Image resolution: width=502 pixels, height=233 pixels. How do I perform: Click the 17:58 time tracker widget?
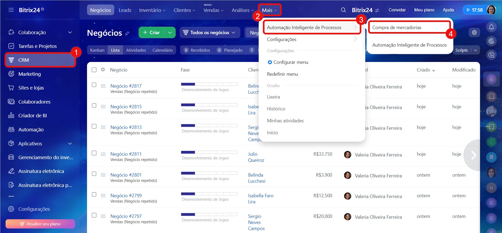point(474,10)
